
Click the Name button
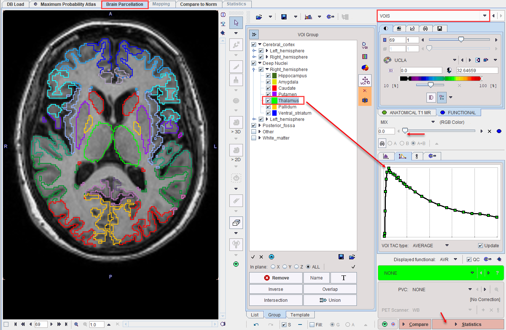[317, 278]
